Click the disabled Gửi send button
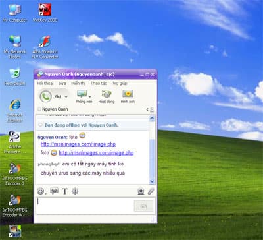This screenshot has height=240, width=263. click(143, 206)
